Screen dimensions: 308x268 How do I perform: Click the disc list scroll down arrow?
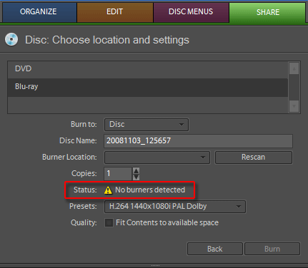(294, 106)
